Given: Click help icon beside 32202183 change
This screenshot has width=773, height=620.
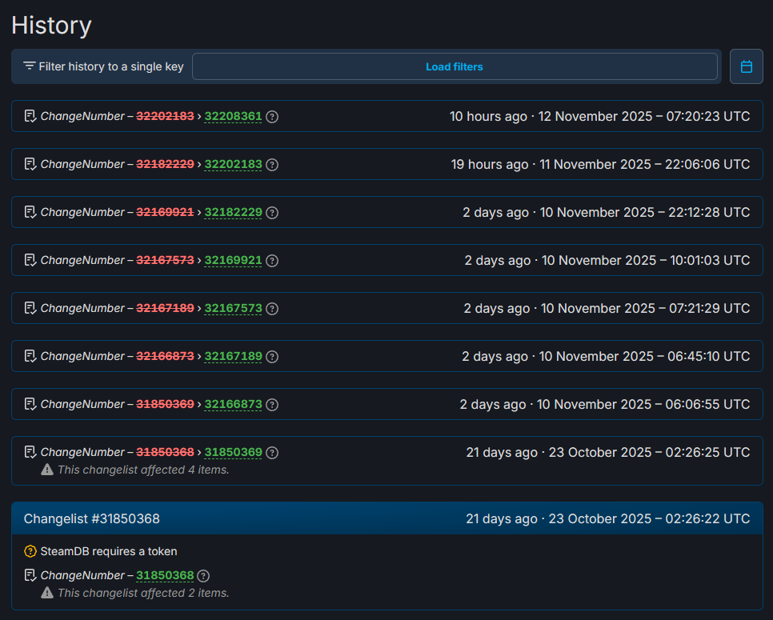Looking at the screenshot, I should pos(272,165).
